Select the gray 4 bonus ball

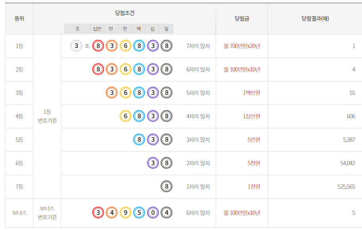click(x=166, y=213)
